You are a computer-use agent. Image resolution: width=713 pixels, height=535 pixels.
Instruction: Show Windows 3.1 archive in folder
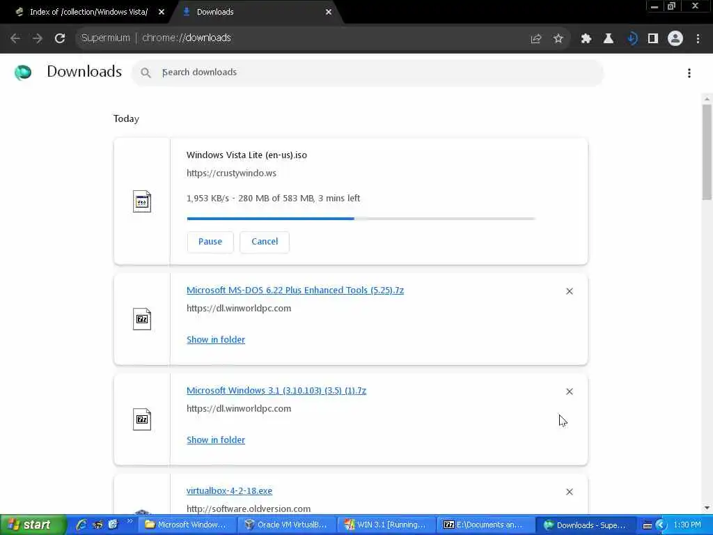click(x=216, y=440)
